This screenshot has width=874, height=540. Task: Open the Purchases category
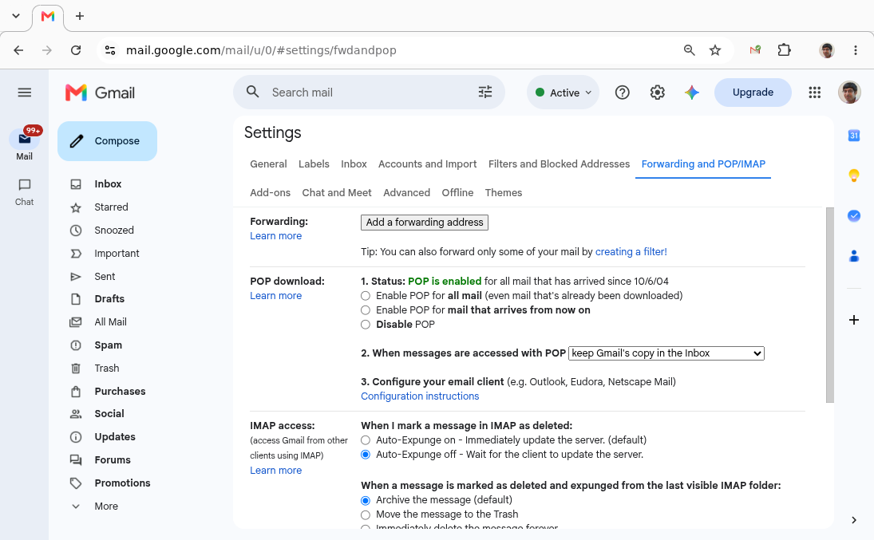[x=120, y=391]
